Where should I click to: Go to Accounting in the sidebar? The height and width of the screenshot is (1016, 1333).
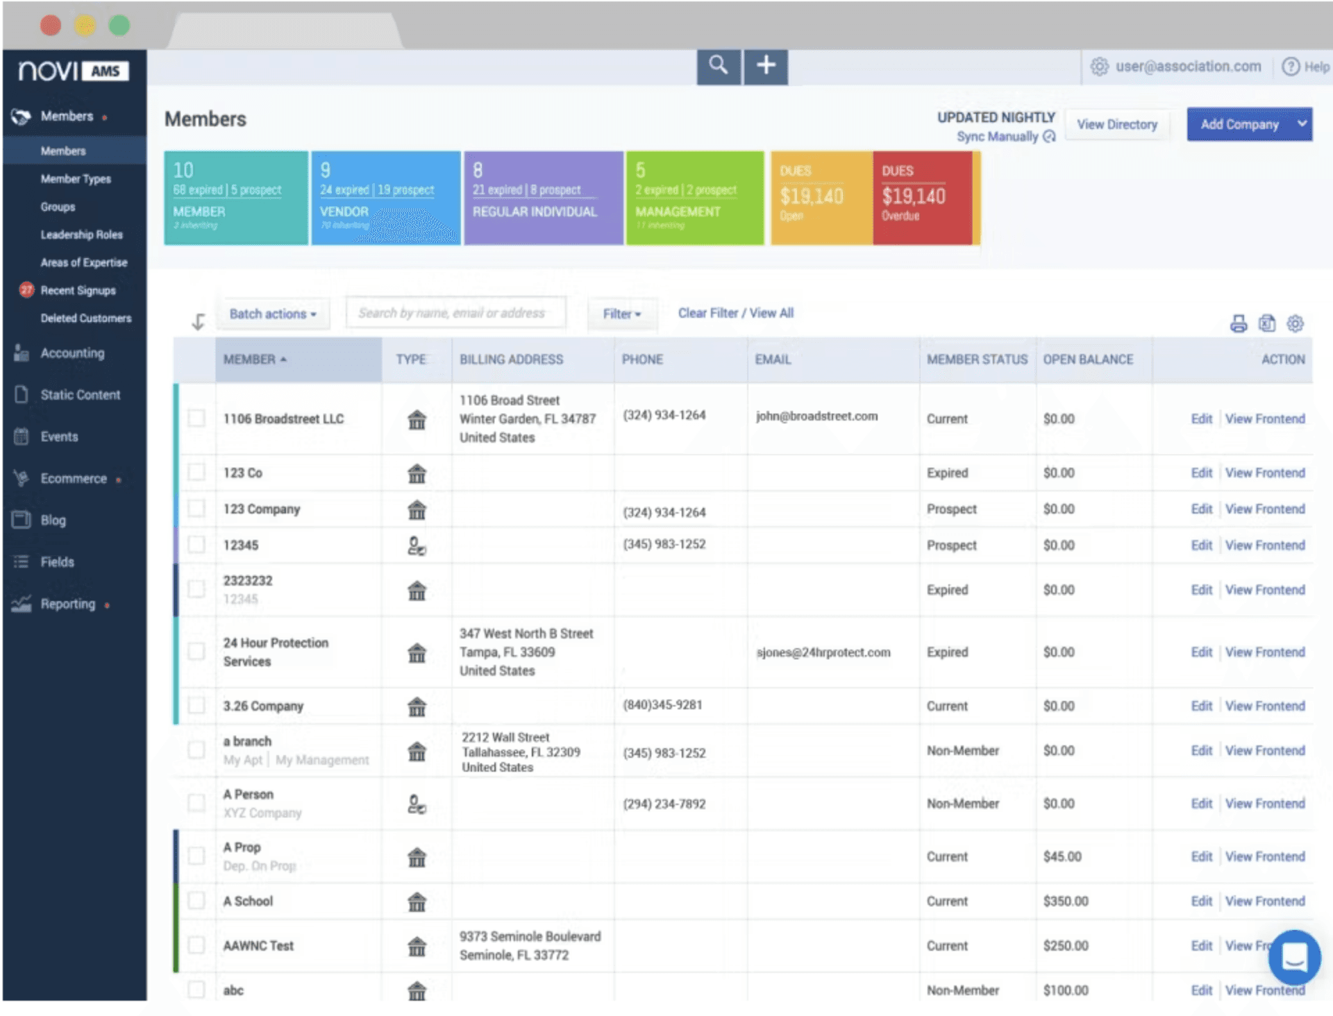pyautogui.click(x=72, y=353)
